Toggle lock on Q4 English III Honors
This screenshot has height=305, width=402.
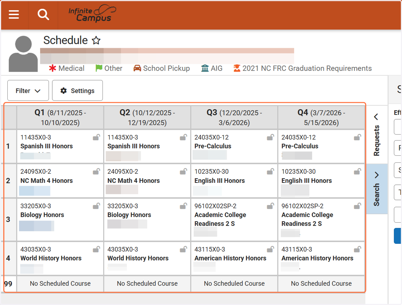(357, 172)
